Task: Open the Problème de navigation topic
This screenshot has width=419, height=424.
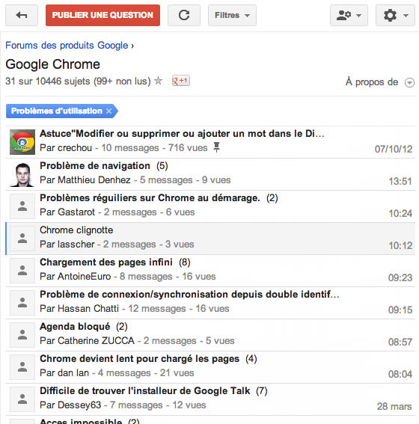Action: 95,166
